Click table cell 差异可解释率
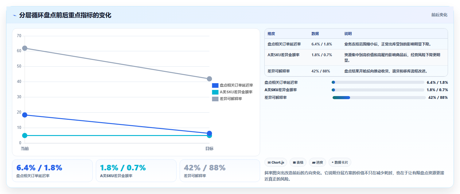Screen dimensions: 460x194 (279, 71)
